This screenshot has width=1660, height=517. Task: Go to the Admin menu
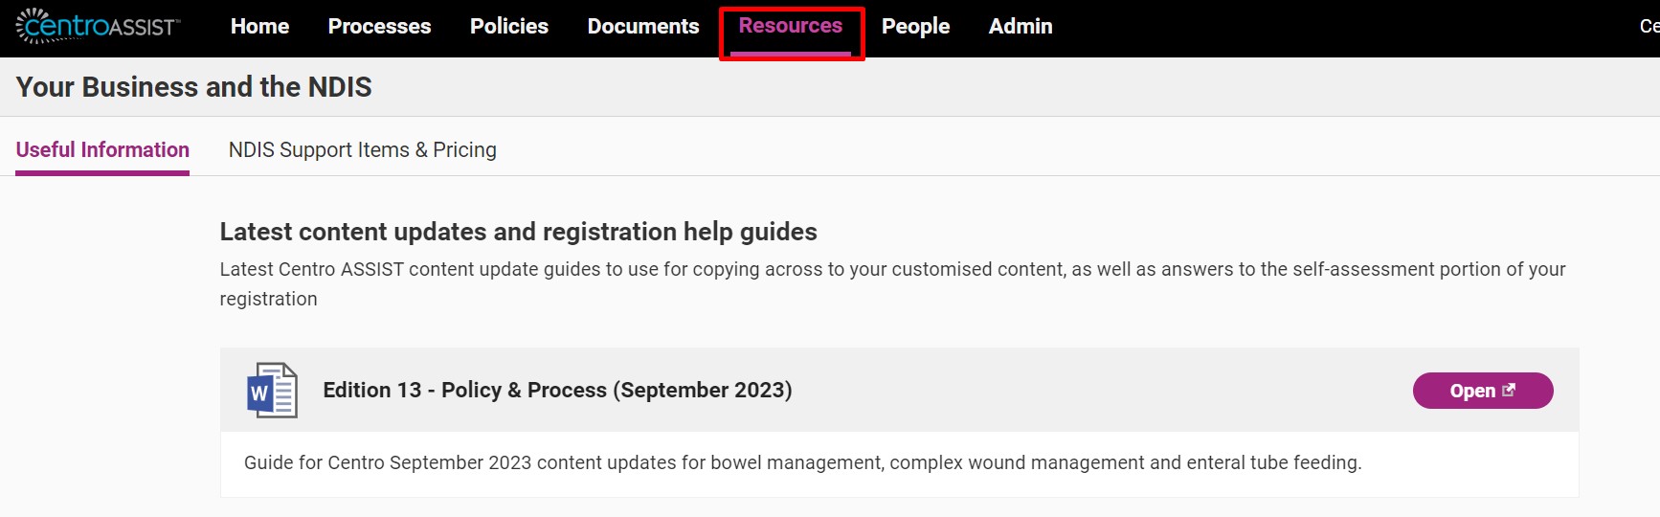tap(1021, 26)
